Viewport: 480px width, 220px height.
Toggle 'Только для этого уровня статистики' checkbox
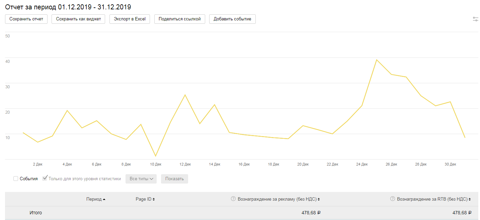tap(45, 179)
